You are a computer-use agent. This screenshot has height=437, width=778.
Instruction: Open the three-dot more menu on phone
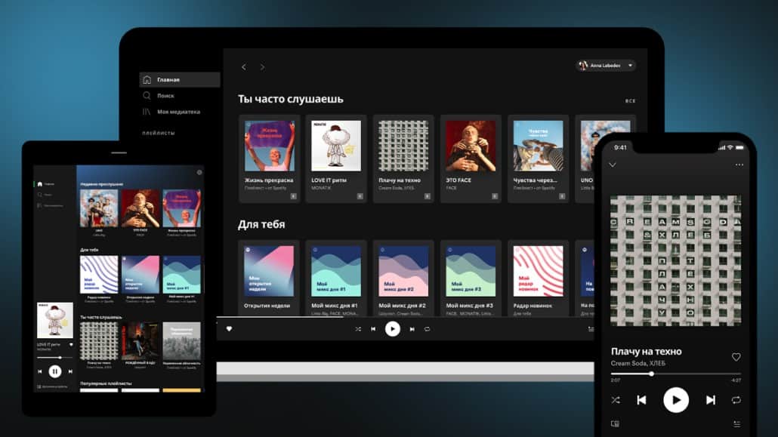pyautogui.click(x=739, y=165)
